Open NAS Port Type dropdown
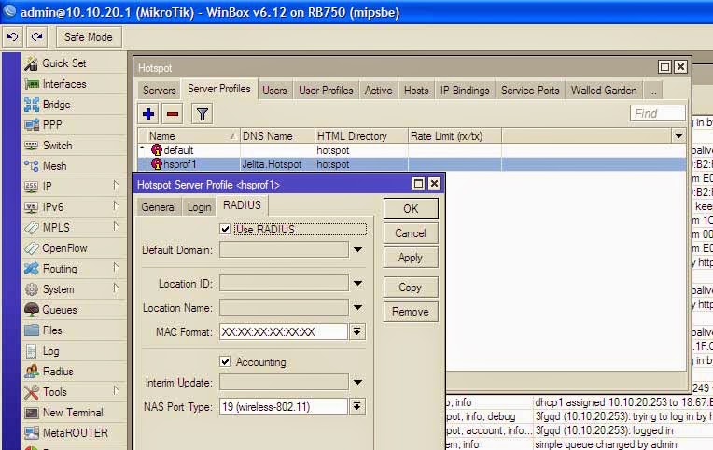This screenshot has width=713, height=450. point(356,406)
